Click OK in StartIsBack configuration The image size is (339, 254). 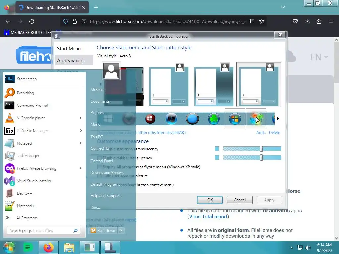tap(210, 200)
